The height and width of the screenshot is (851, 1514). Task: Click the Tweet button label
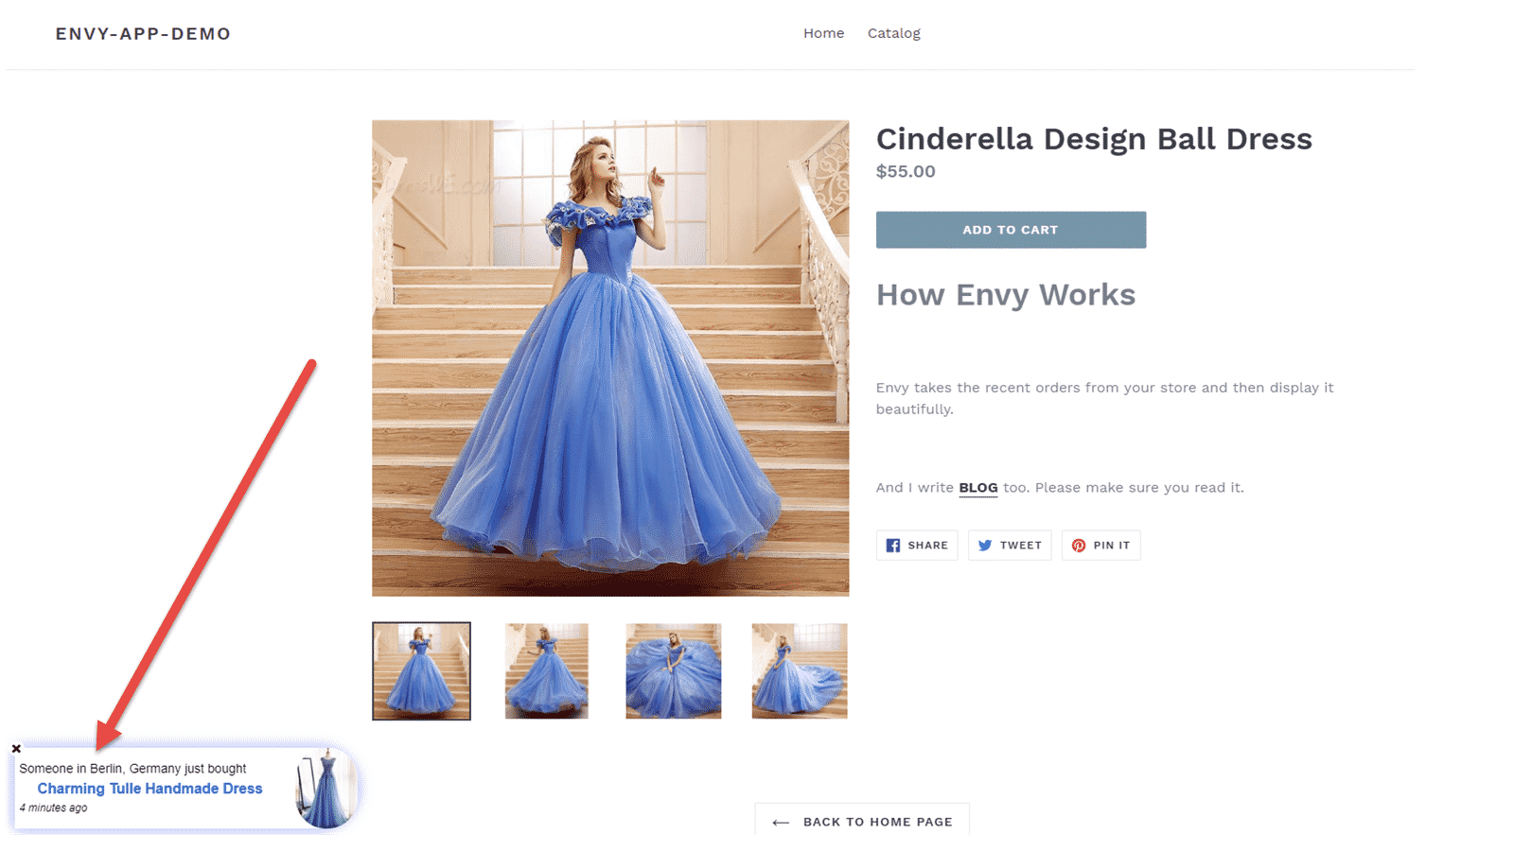point(1020,546)
